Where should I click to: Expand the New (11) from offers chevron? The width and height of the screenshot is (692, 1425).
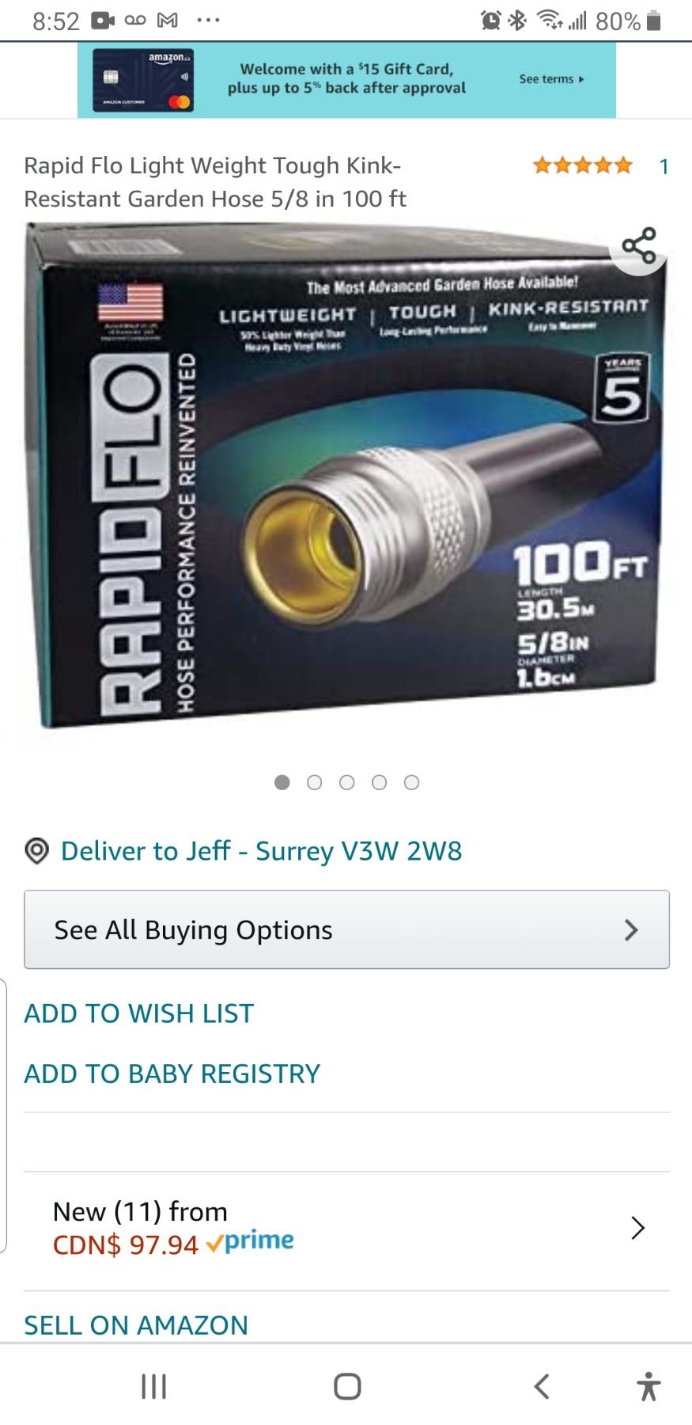637,1227
